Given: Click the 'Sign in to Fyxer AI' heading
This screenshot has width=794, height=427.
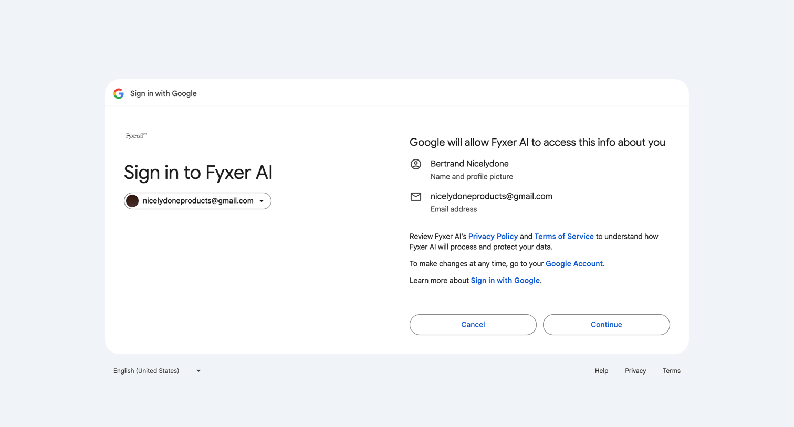Looking at the screenshot, I should click(198, 173).
